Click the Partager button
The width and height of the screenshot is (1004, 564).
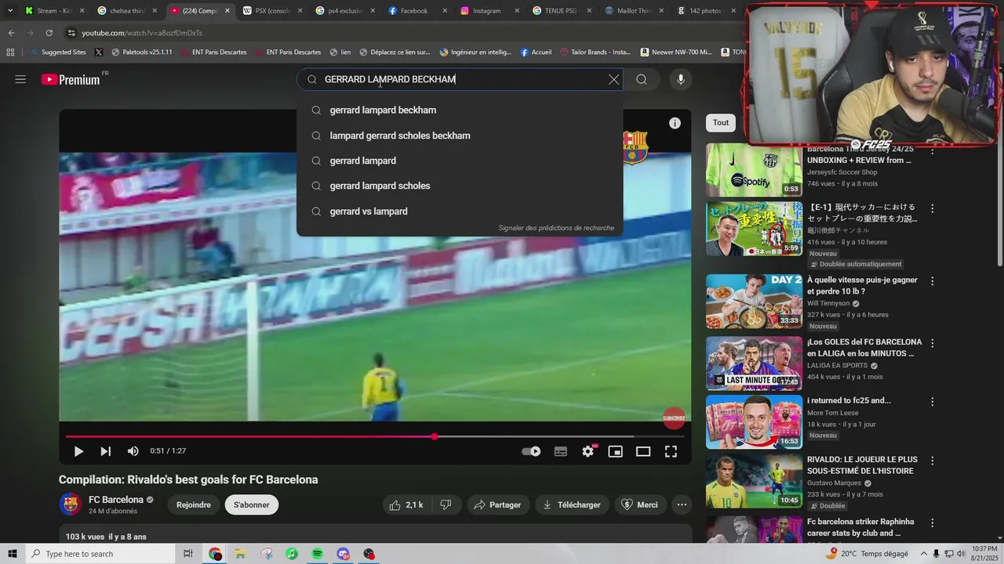498,505
